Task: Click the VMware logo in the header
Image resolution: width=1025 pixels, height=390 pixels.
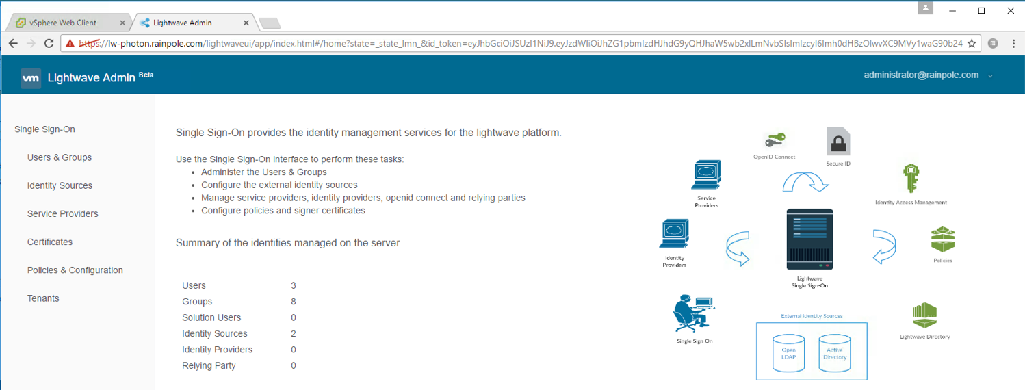Action: [x=31, y=78]
